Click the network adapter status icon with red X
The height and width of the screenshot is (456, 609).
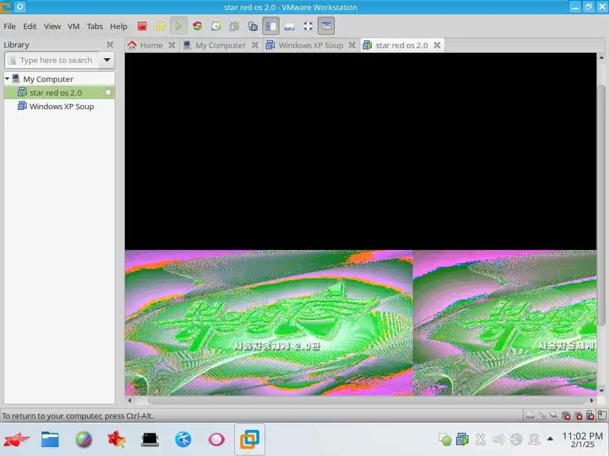point(566,416)
